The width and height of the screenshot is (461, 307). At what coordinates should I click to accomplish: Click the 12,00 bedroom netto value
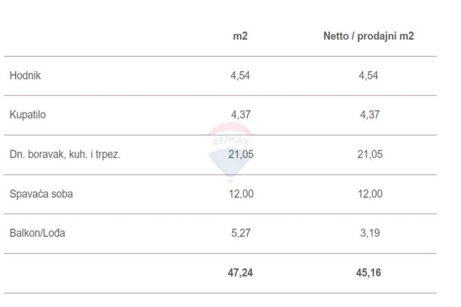pyautogui.click(x=370, y=194)
